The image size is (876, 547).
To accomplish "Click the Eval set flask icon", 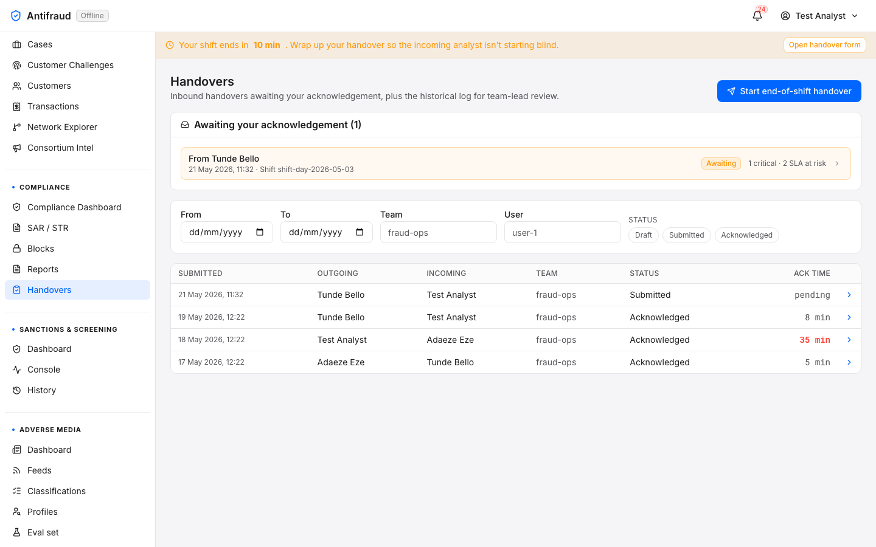I will pyautogui.click(x=17, y=532).
